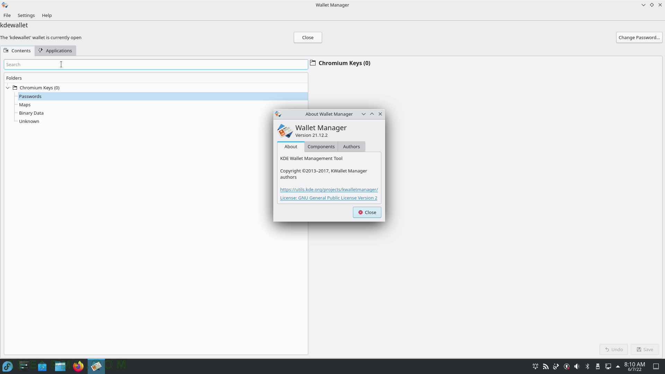Open the clock showing 8:10 AM

635,366
